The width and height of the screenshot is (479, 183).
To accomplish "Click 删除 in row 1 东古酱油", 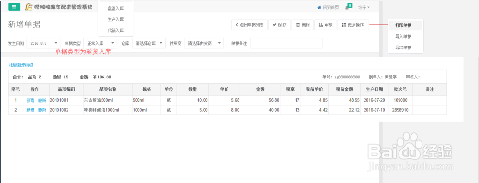I will tap(42, 100).
